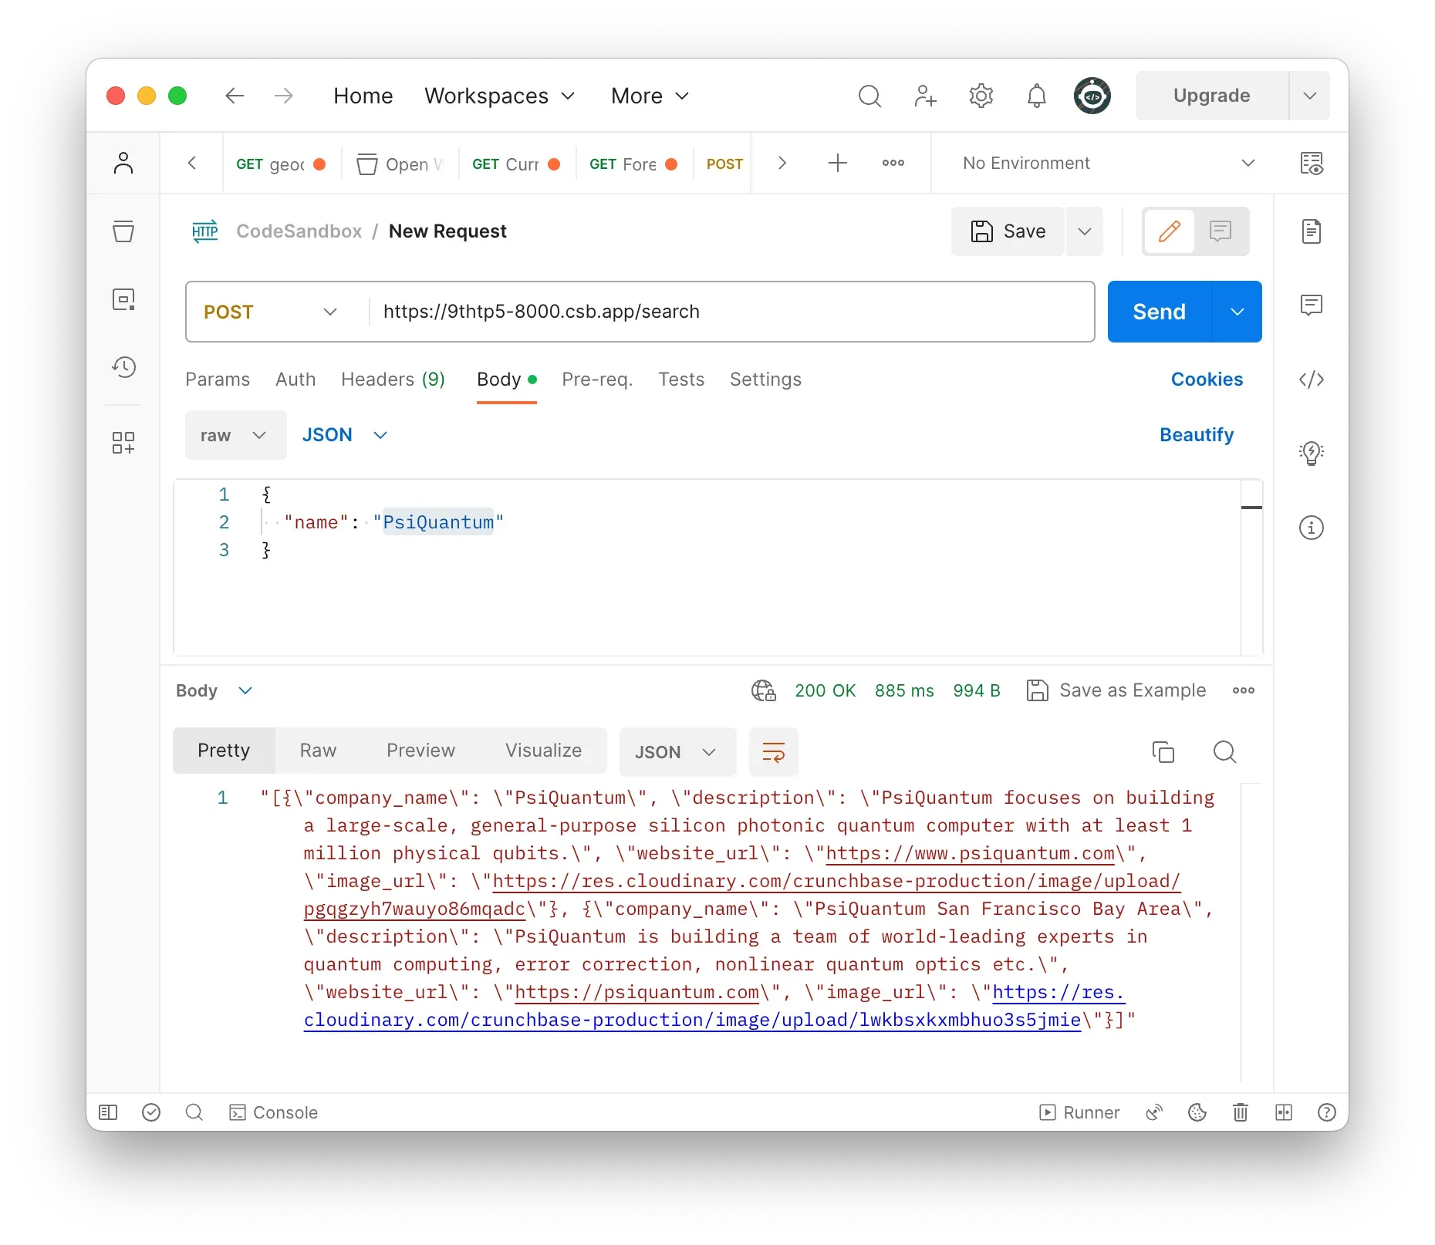Expand the POST method dropdown

(272, 312)
